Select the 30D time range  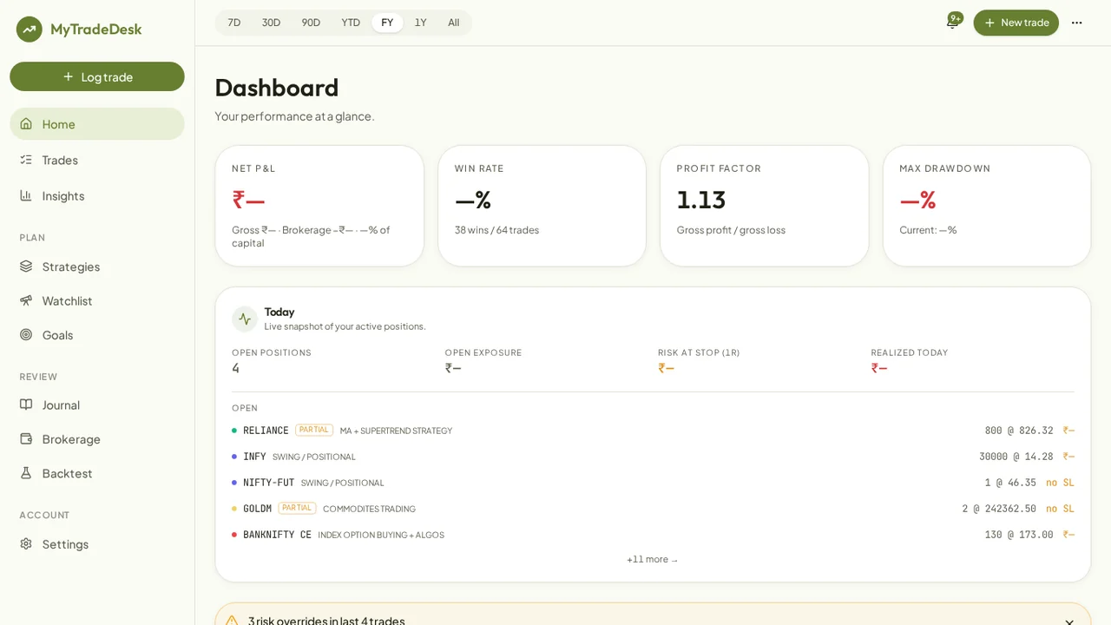272,23
